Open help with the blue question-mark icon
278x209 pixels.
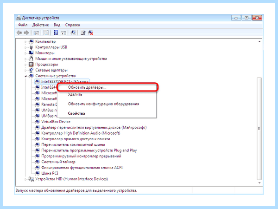click(56, 33)
